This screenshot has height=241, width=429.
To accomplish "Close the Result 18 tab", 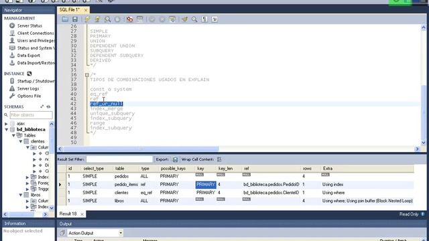I will tap(82, 214).
